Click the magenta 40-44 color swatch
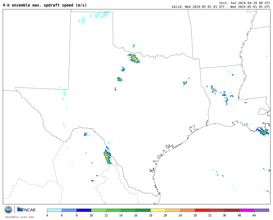Image resolution: width=273 pixels, height=220 pixels. [x=247, y=210]
